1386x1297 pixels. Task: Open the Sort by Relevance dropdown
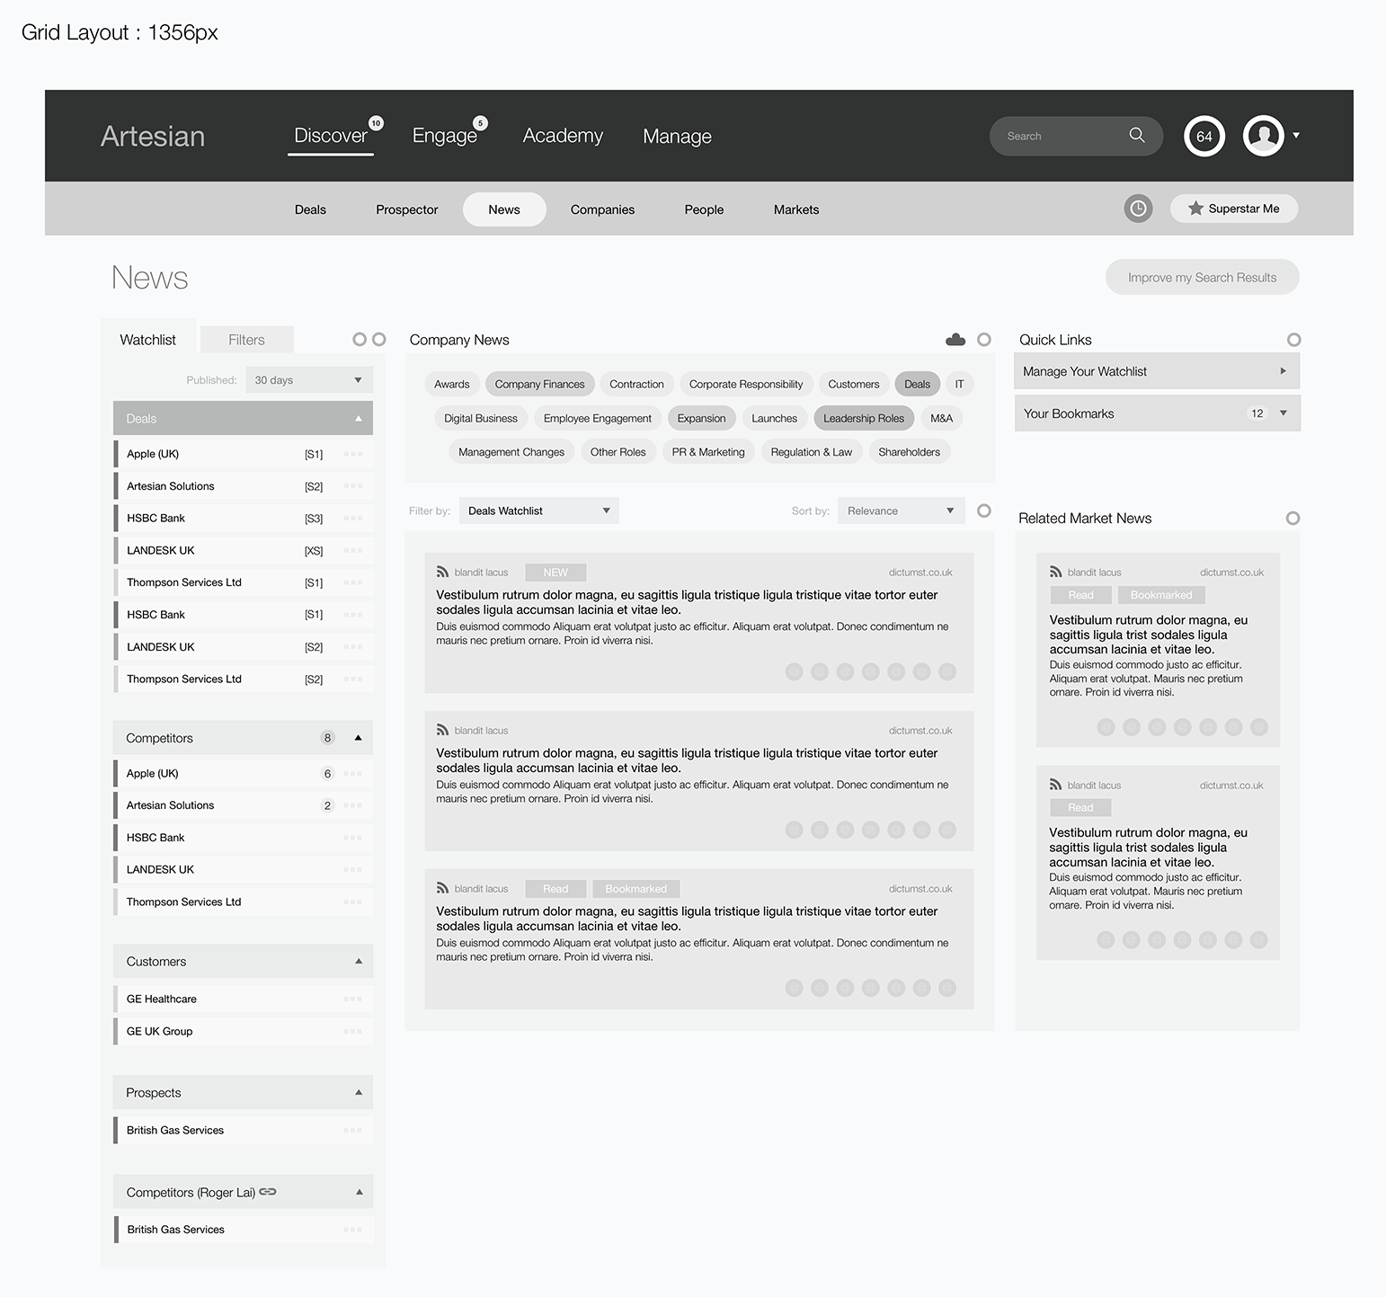click(900, 511)
